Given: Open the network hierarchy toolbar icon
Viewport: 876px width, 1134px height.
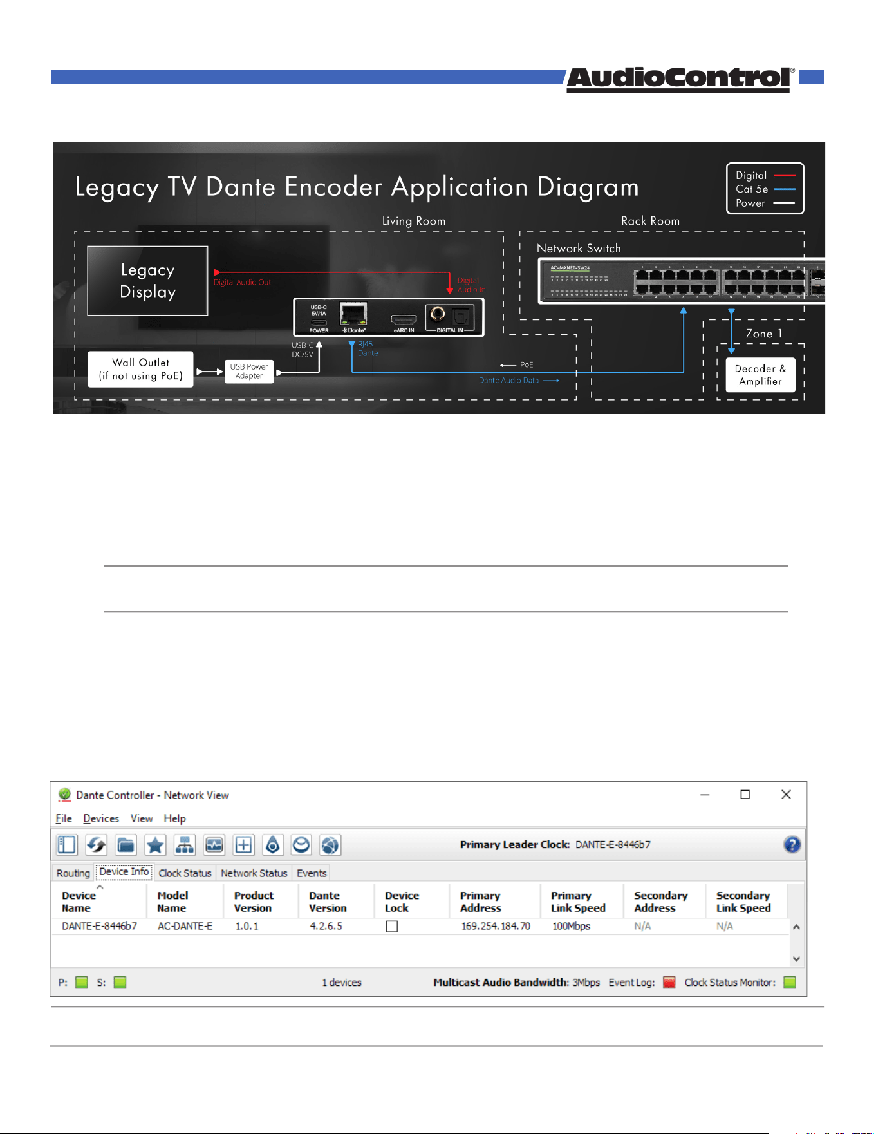Looking at the screenshot, I should point(185,844).
